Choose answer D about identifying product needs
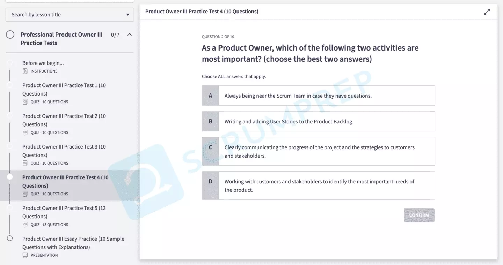 tap(318, 185)
